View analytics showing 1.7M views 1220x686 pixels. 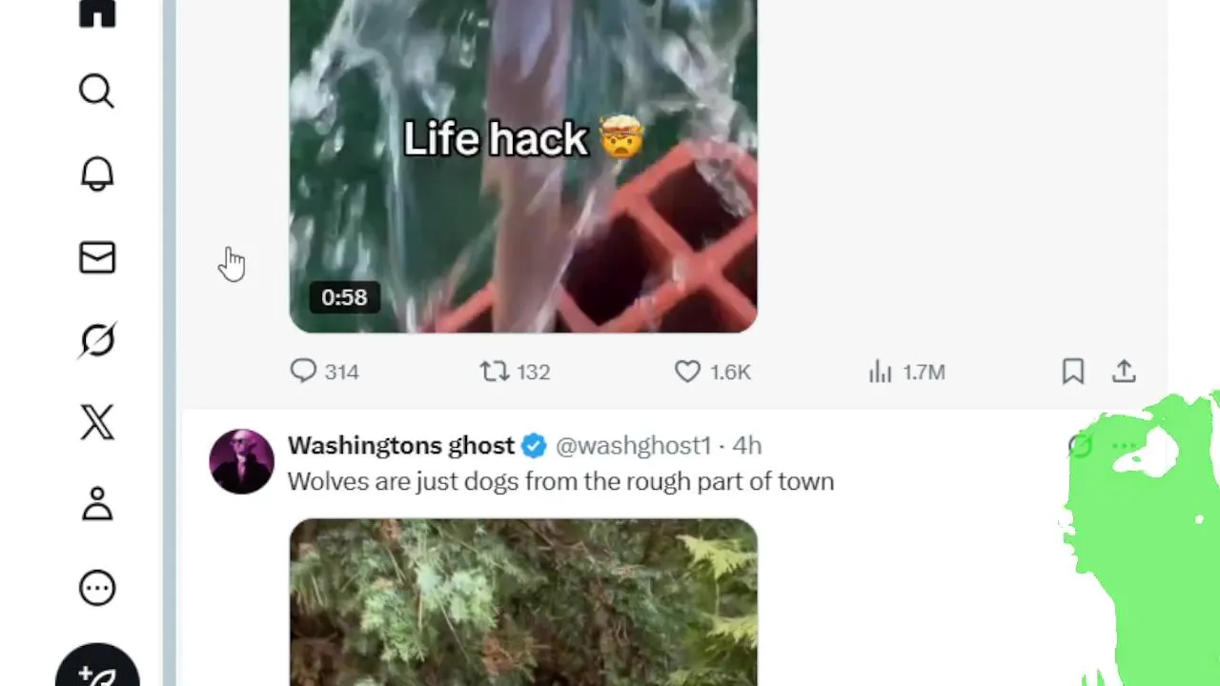point(906,372)
